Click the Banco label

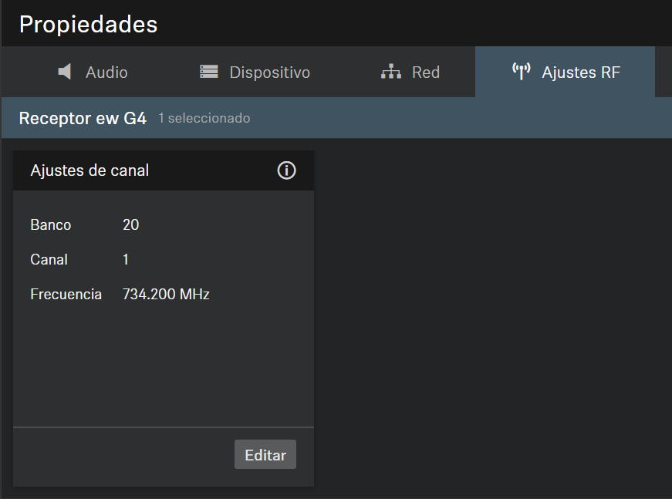(51, 225)
